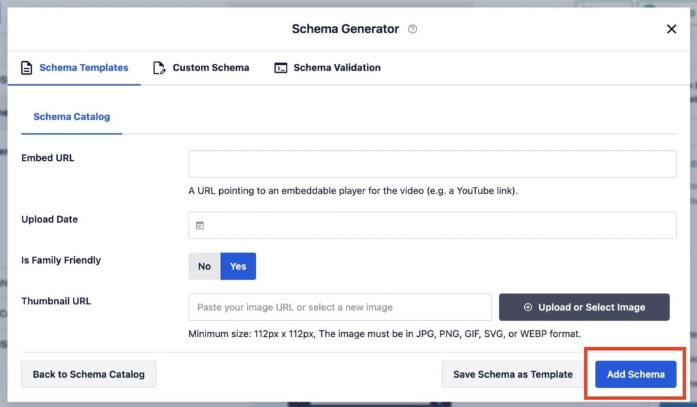Click the Add Schema button

635,374
